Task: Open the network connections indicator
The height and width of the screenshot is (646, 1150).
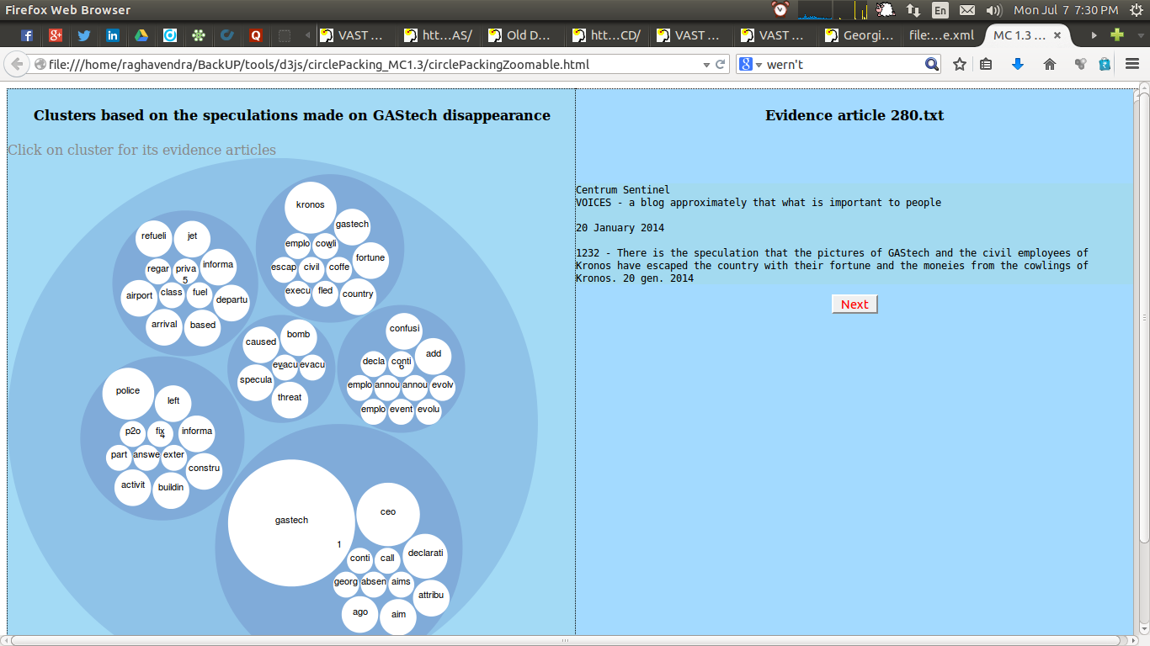Action: [913, 10]
